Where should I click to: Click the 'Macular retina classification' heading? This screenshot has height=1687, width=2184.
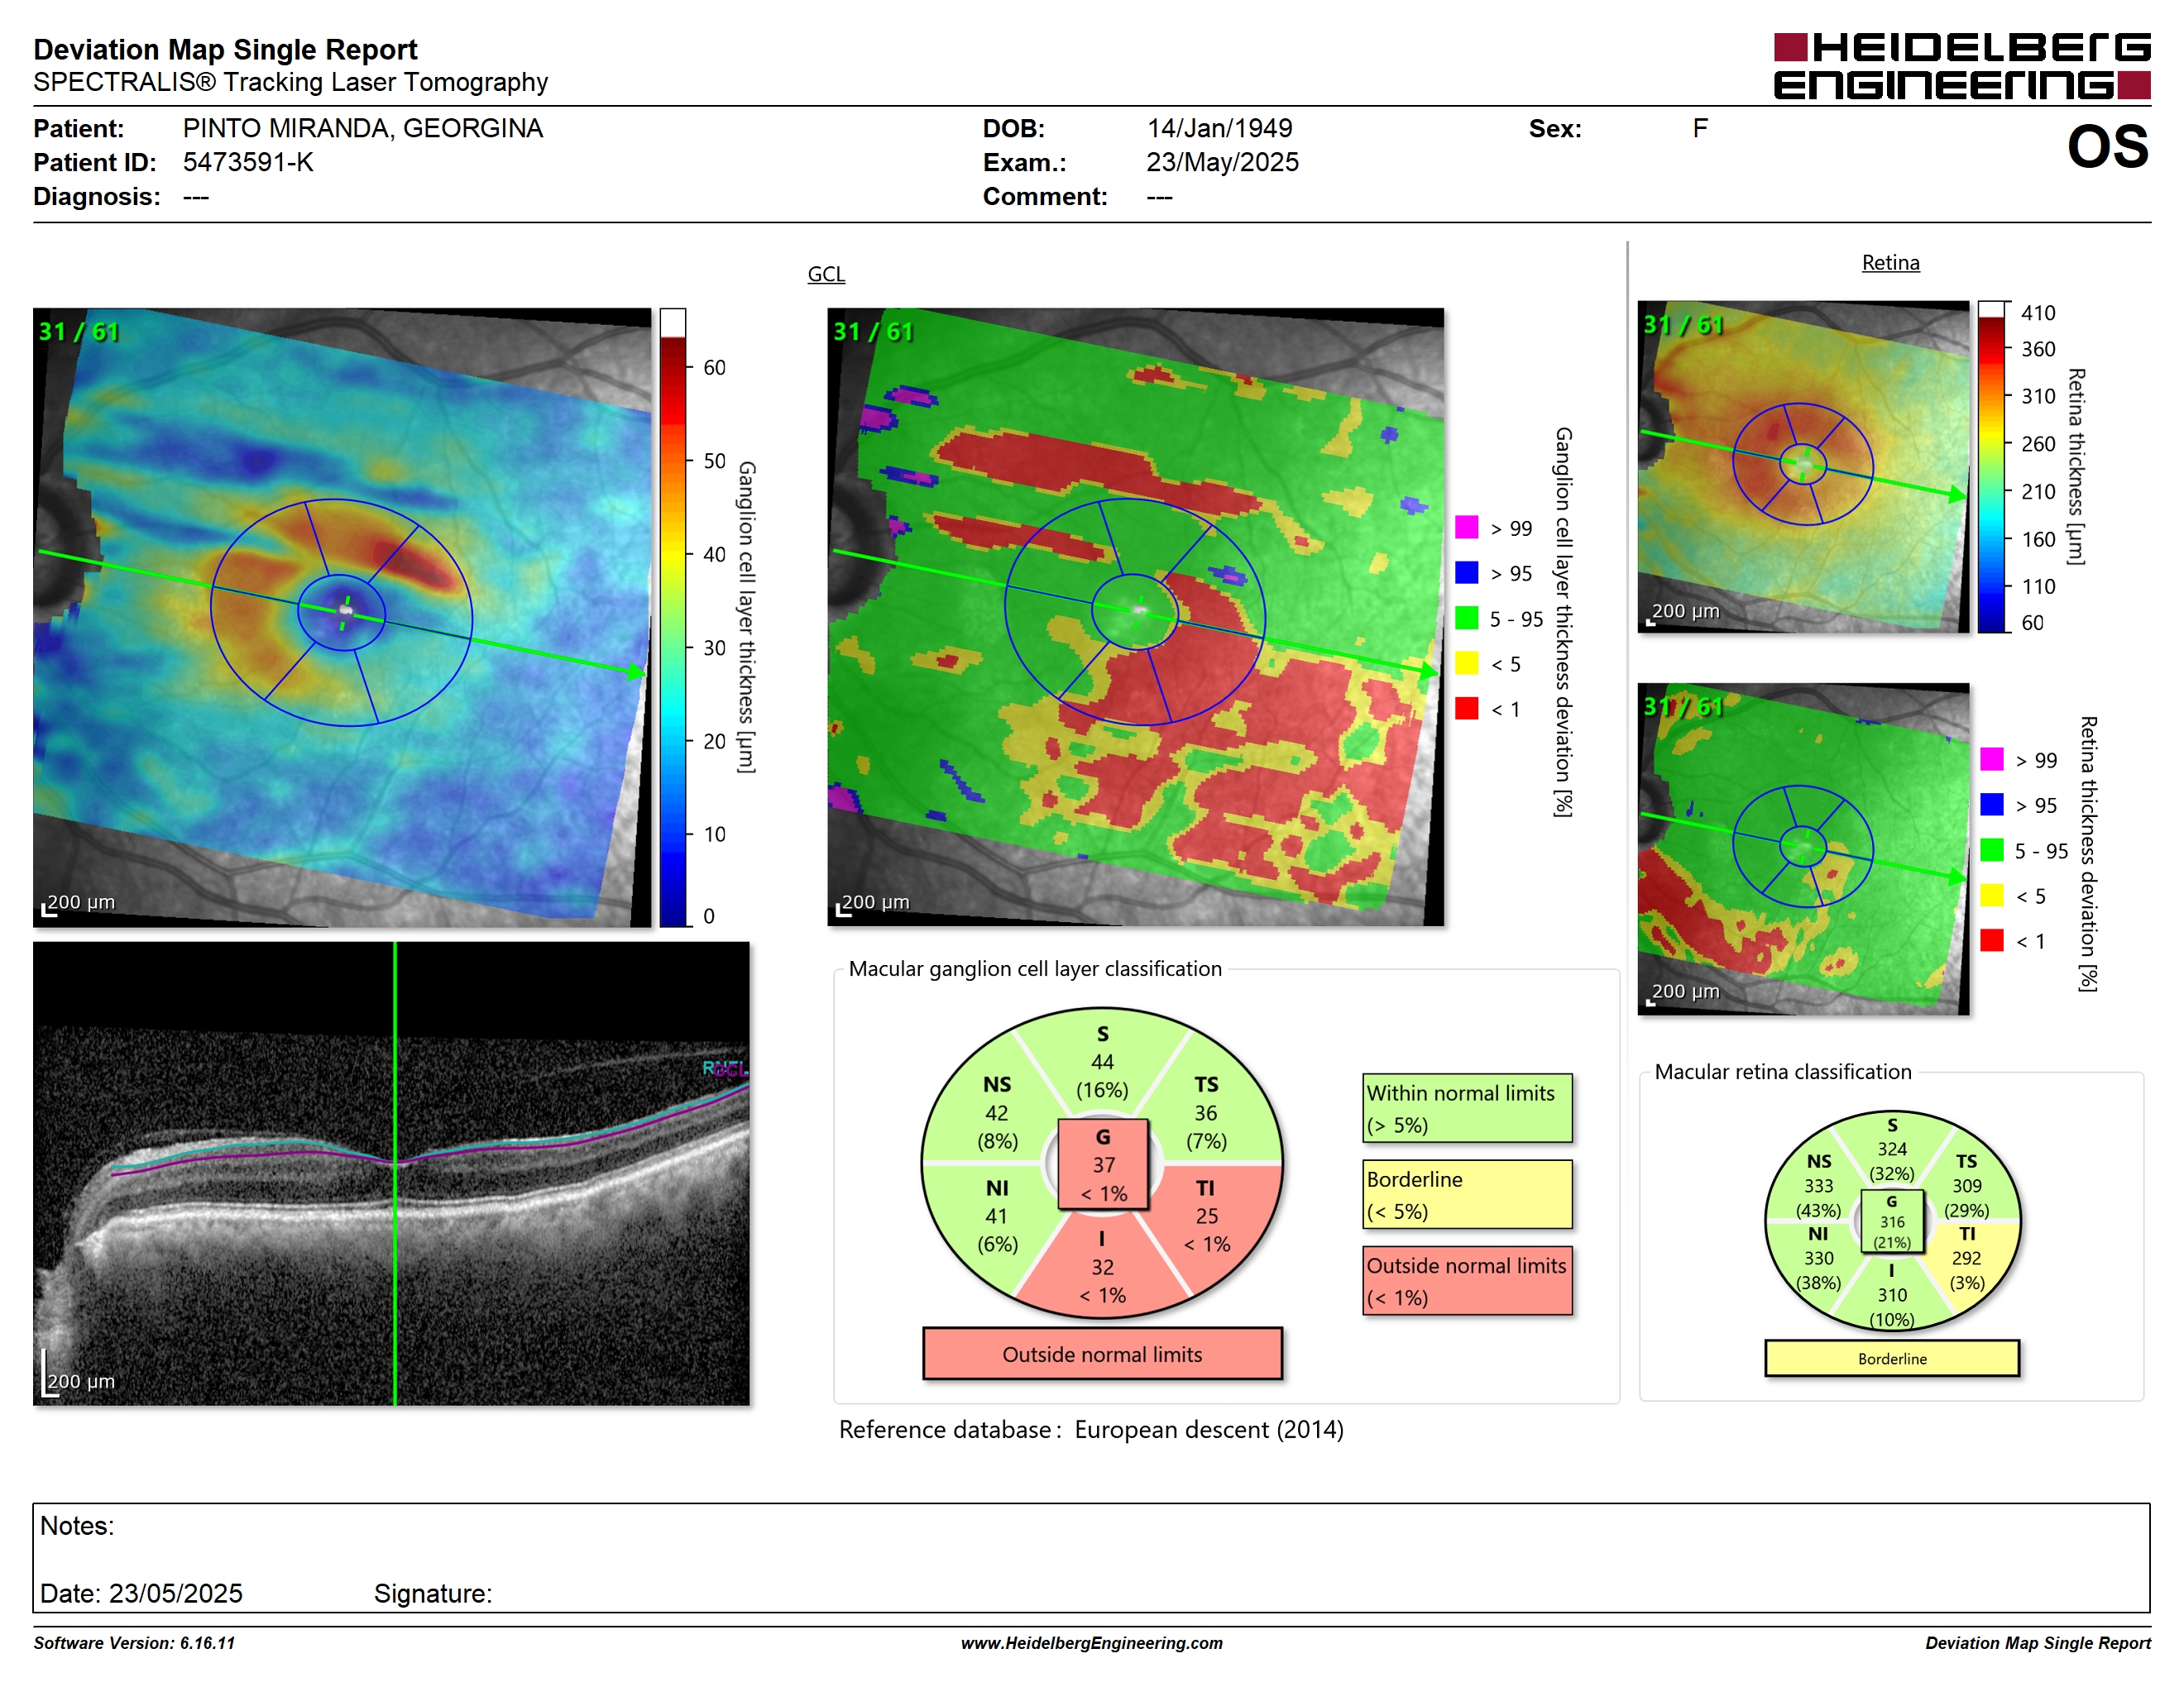[x=1783, y=1072]
